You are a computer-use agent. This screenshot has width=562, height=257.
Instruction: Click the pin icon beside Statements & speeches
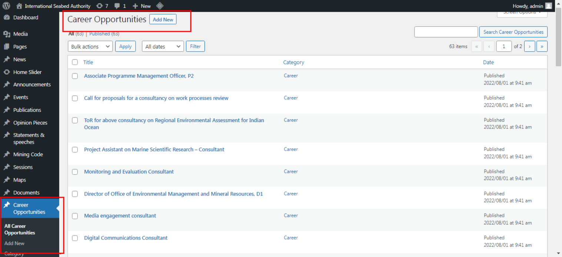point(7,135)
